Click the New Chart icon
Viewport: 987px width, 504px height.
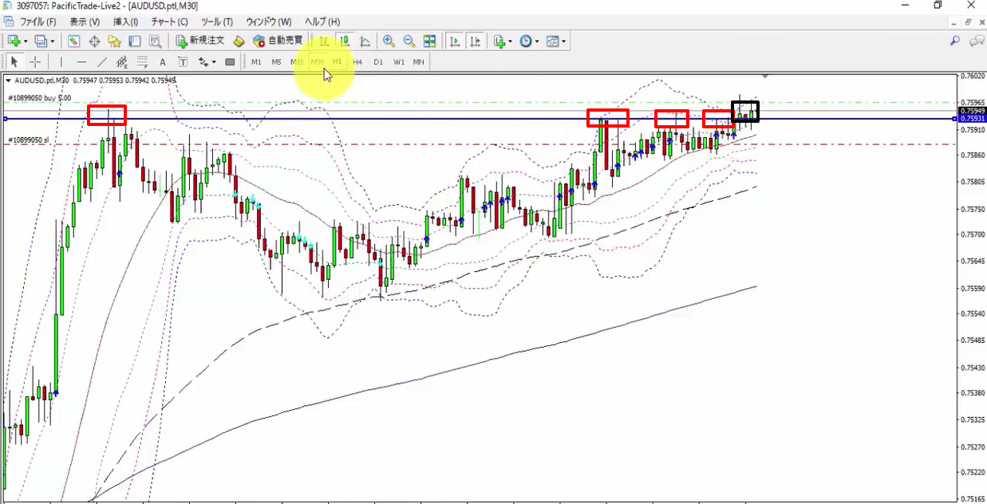coord(14,41)
